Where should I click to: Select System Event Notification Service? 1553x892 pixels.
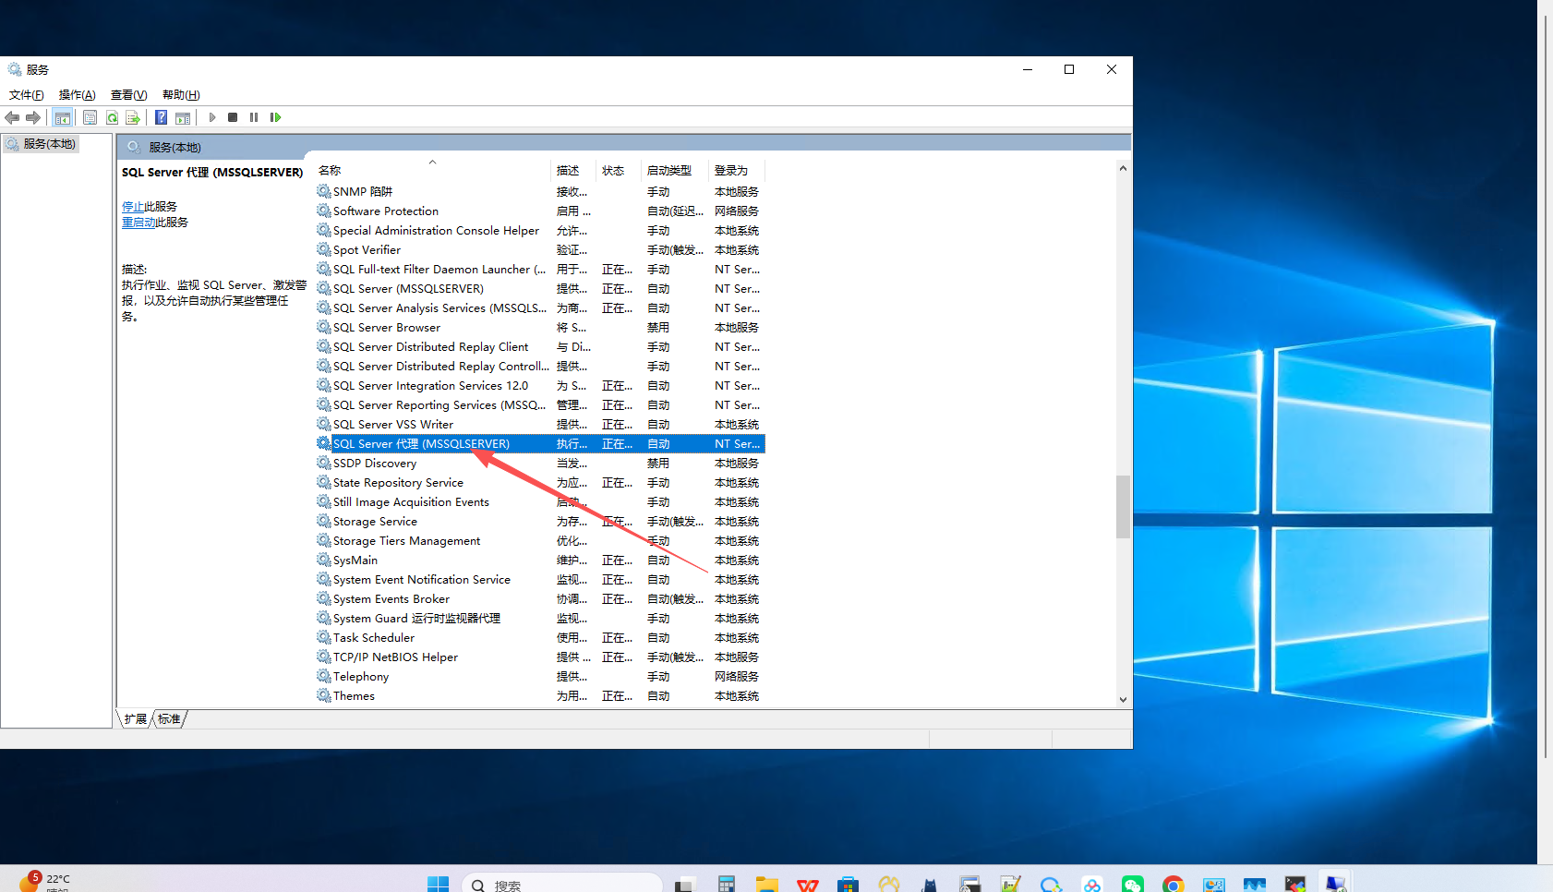pos(540,580)
